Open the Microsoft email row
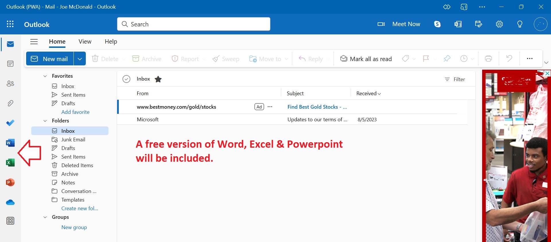 pos(292,120)
